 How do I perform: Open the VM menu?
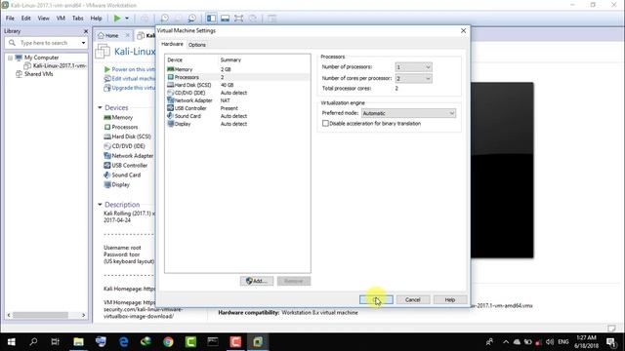(61, 19)
